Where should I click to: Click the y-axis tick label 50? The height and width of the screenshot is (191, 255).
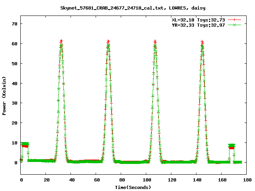(x=14, y=64)
